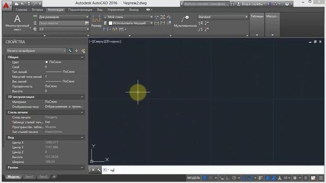Click the Open file quick access icon
This screenshot has width=326, height=183.
click(x=22, y=4)
